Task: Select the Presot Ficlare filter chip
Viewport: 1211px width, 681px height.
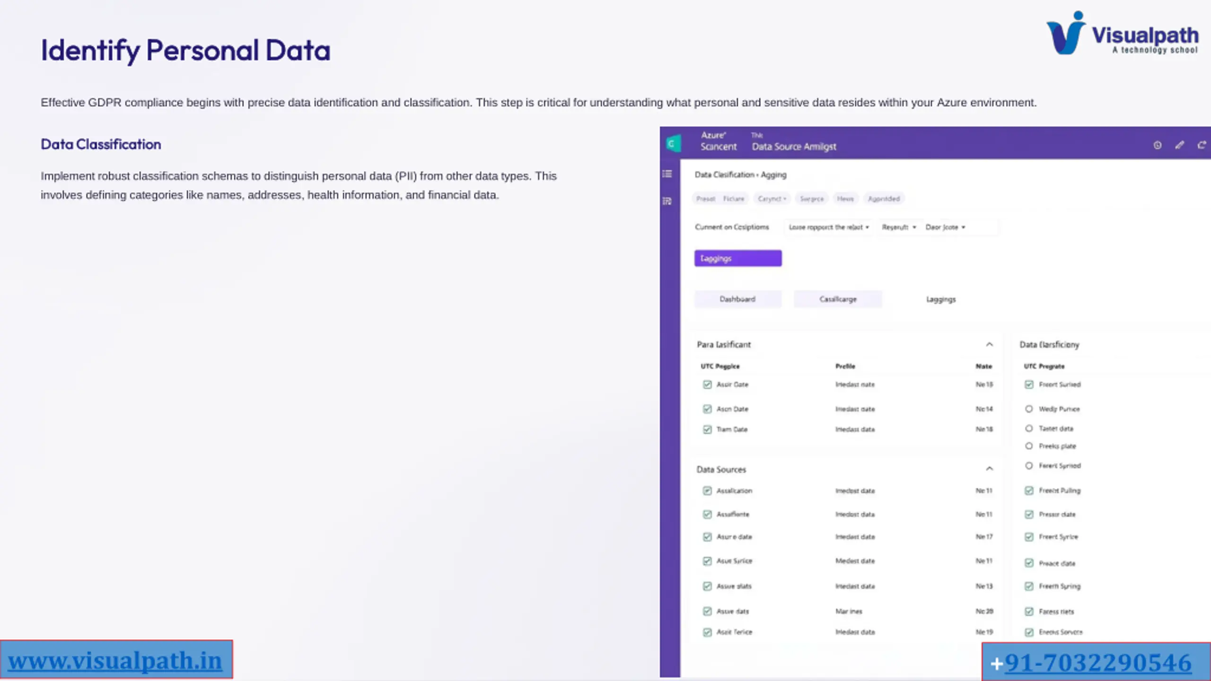Action: click(720, 199)
